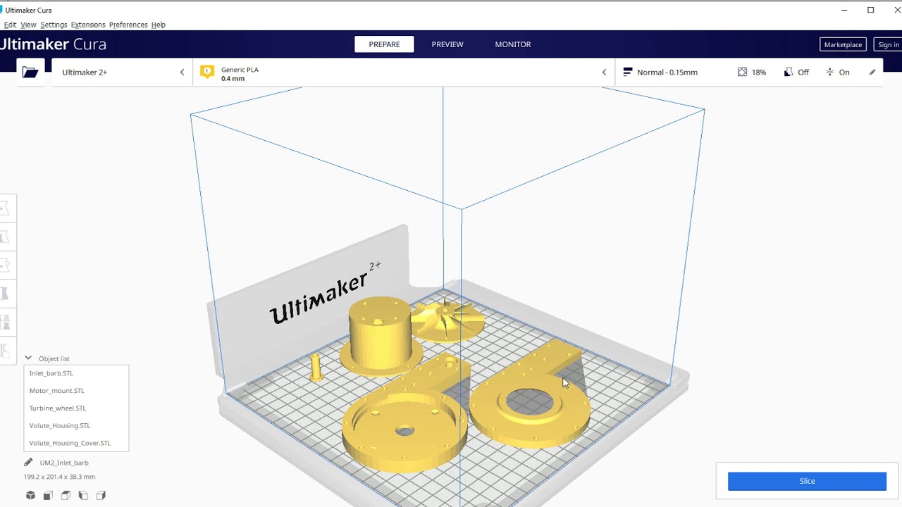The width and height of the screenshot is (902, 507).
Task: Open the Preferences menu
Action: (128, 25)
